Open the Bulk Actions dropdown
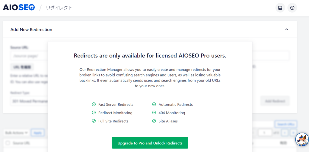Viewport: 309px width, 152px height. 17,133
